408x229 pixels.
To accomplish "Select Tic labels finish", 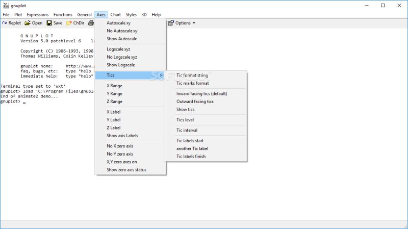I will click(x=206, y=157).
